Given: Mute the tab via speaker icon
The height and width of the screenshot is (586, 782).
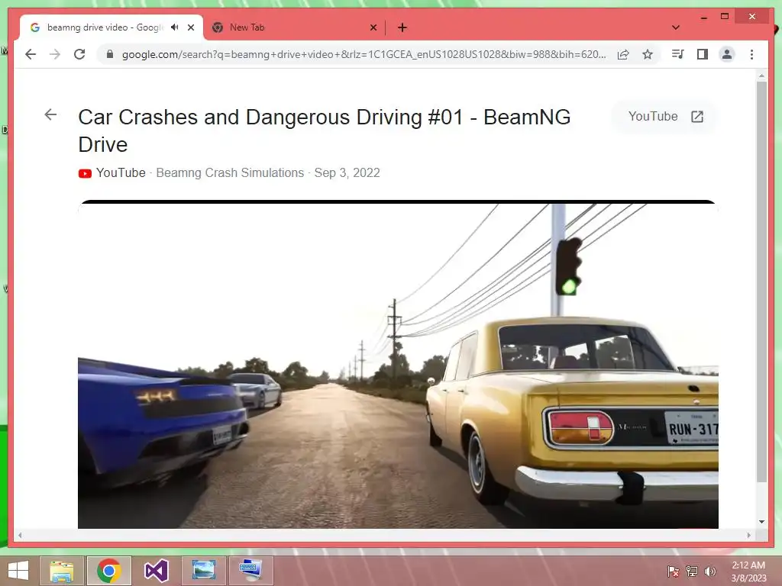Looking at the screenshot, I should click(x=174, y=27).
